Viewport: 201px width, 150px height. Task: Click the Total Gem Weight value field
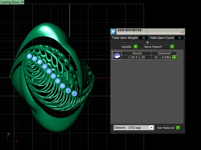coord(143,38)
